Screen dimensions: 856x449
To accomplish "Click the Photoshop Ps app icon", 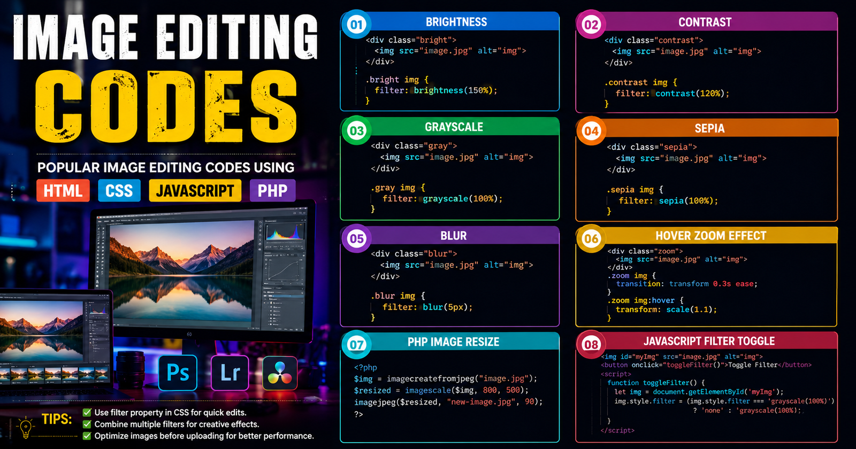I will click(178, 373).
